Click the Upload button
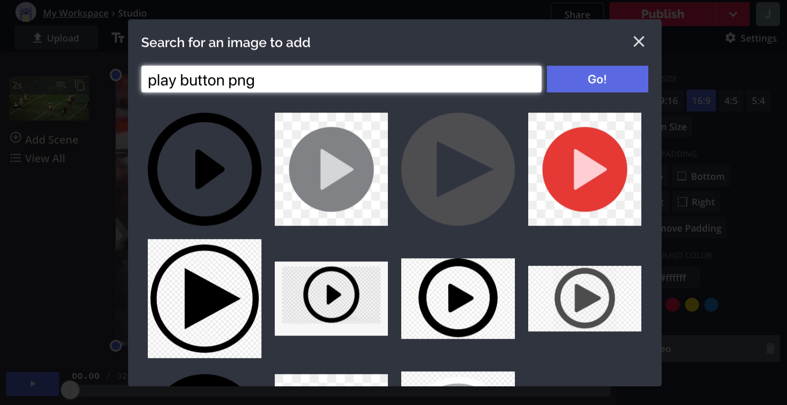Screen dimensions: 787x405 [56, 38]
